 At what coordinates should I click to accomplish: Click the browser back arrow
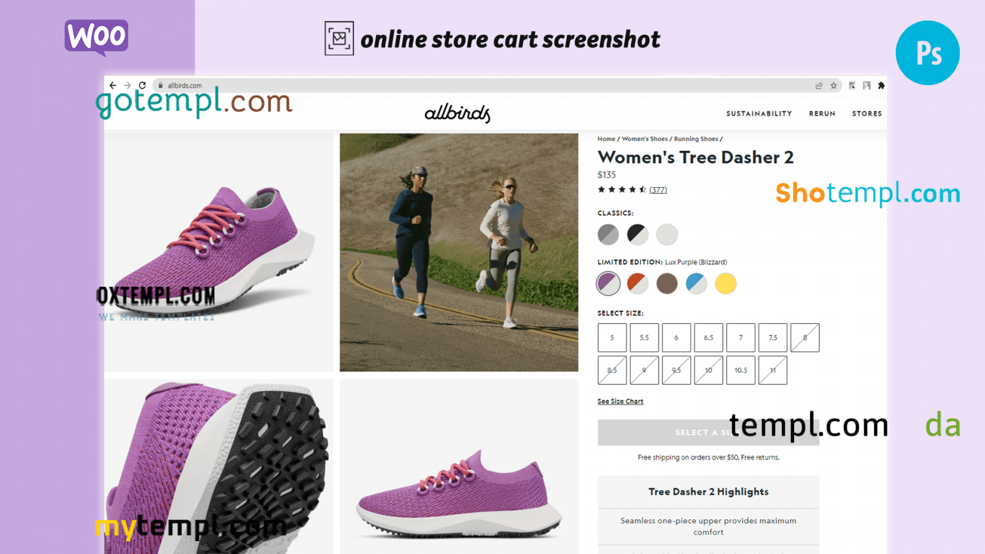pyautogui.click(x=113, y=86)
